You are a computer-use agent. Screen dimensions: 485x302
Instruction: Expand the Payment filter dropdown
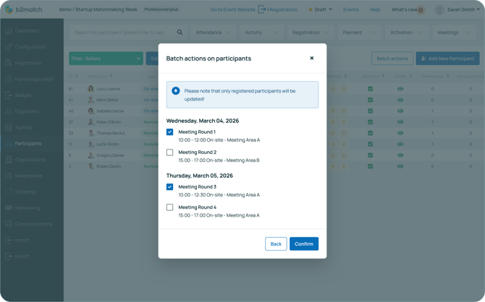click(360, 33)
